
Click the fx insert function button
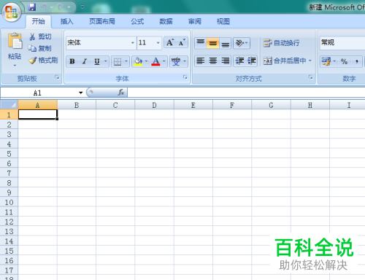[121, 93]
